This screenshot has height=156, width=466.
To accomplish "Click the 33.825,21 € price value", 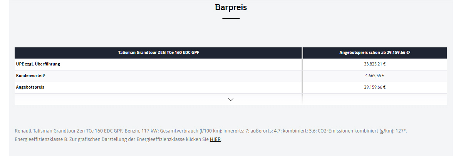I will pos(375,64).
